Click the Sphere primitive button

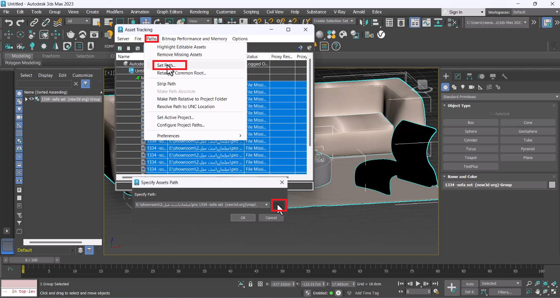(x=471, y=131)
